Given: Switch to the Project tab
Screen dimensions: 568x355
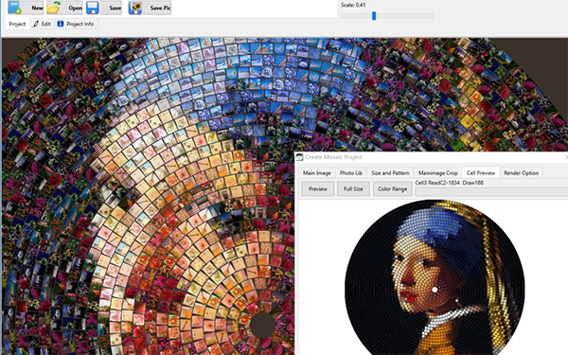Looking at the screenshot, I should point(17,24).
